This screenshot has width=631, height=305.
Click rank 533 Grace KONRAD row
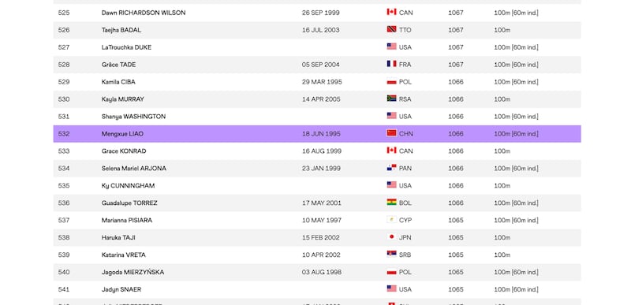(317, 151)
